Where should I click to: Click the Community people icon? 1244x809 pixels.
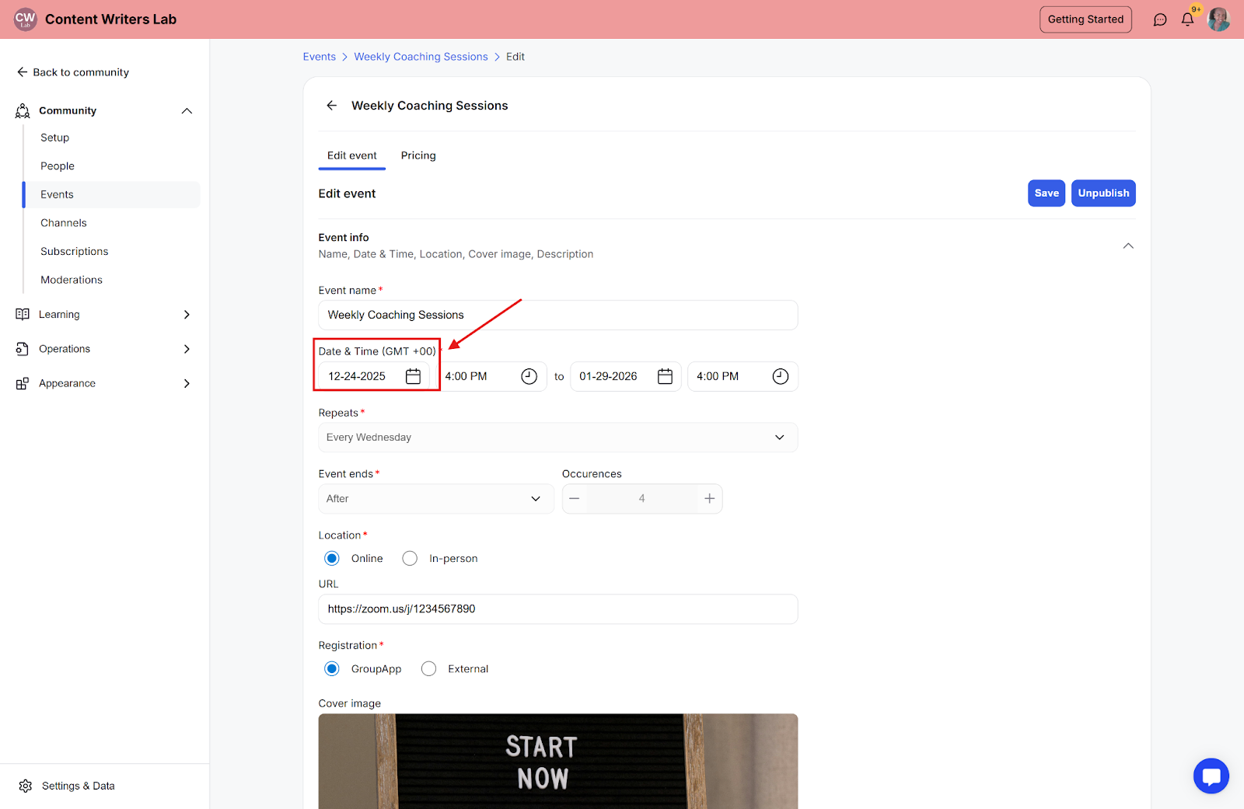tap(23, 111)
